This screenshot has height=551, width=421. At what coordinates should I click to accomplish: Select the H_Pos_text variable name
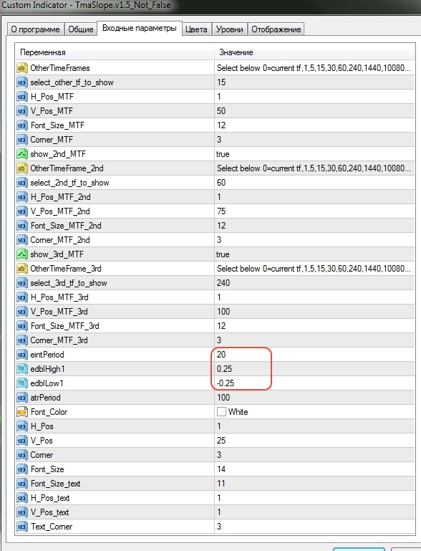(50, 498)
